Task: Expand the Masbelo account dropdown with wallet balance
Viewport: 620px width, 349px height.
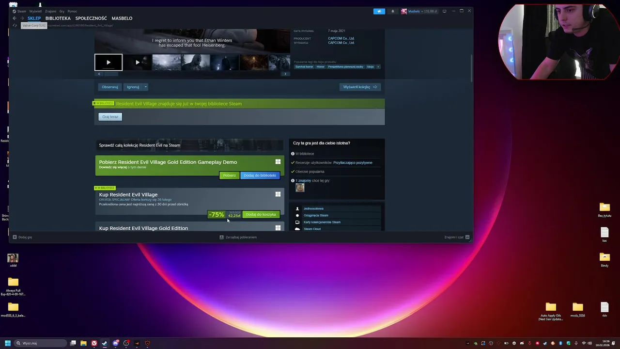Action: pos(423,11)
